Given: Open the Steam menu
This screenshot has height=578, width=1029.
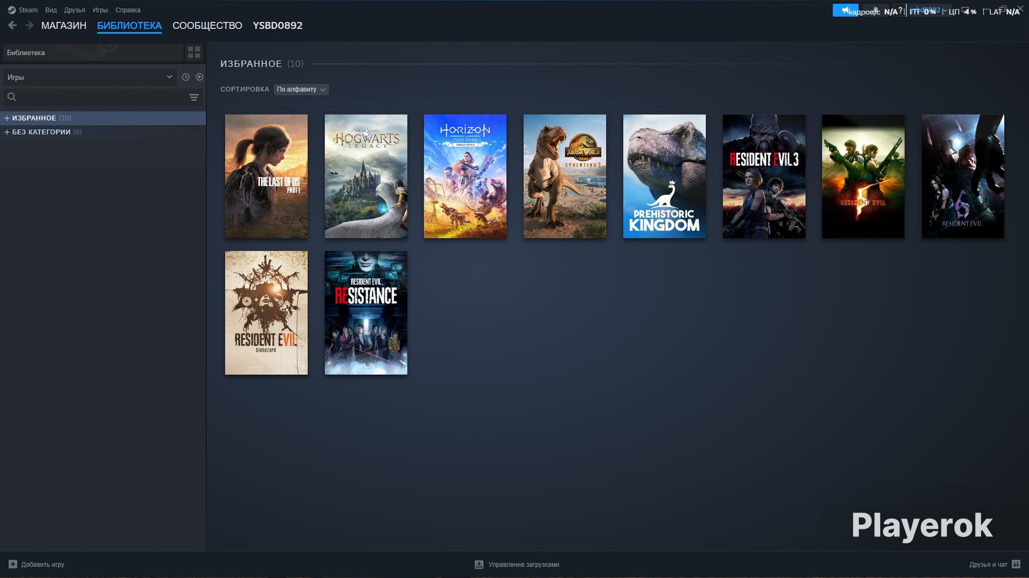Looking at the screenshot, I should click(x=28, y=10).
